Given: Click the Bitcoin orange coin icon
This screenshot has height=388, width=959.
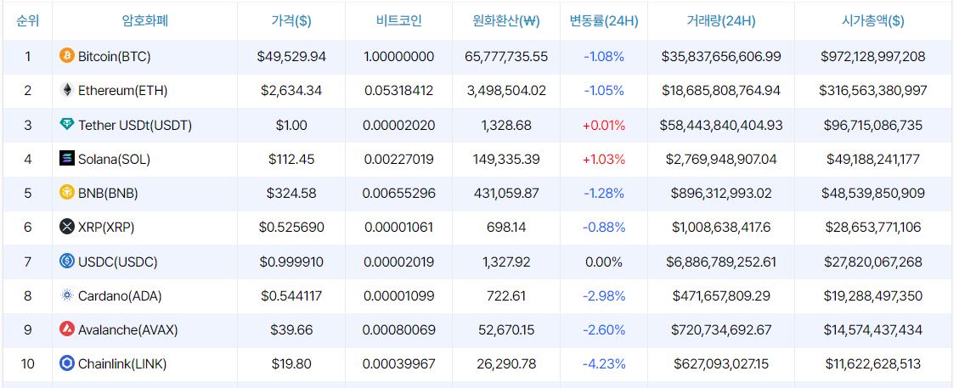Looking at the screenshot, I should click(66, 56).
